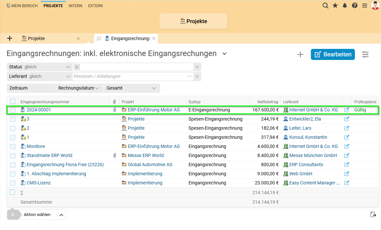Image resolution: width=381 pixels, height=230 pixels.
Task: Tick the checkbox for invoice 2024-00001
Action: (13, 110)
